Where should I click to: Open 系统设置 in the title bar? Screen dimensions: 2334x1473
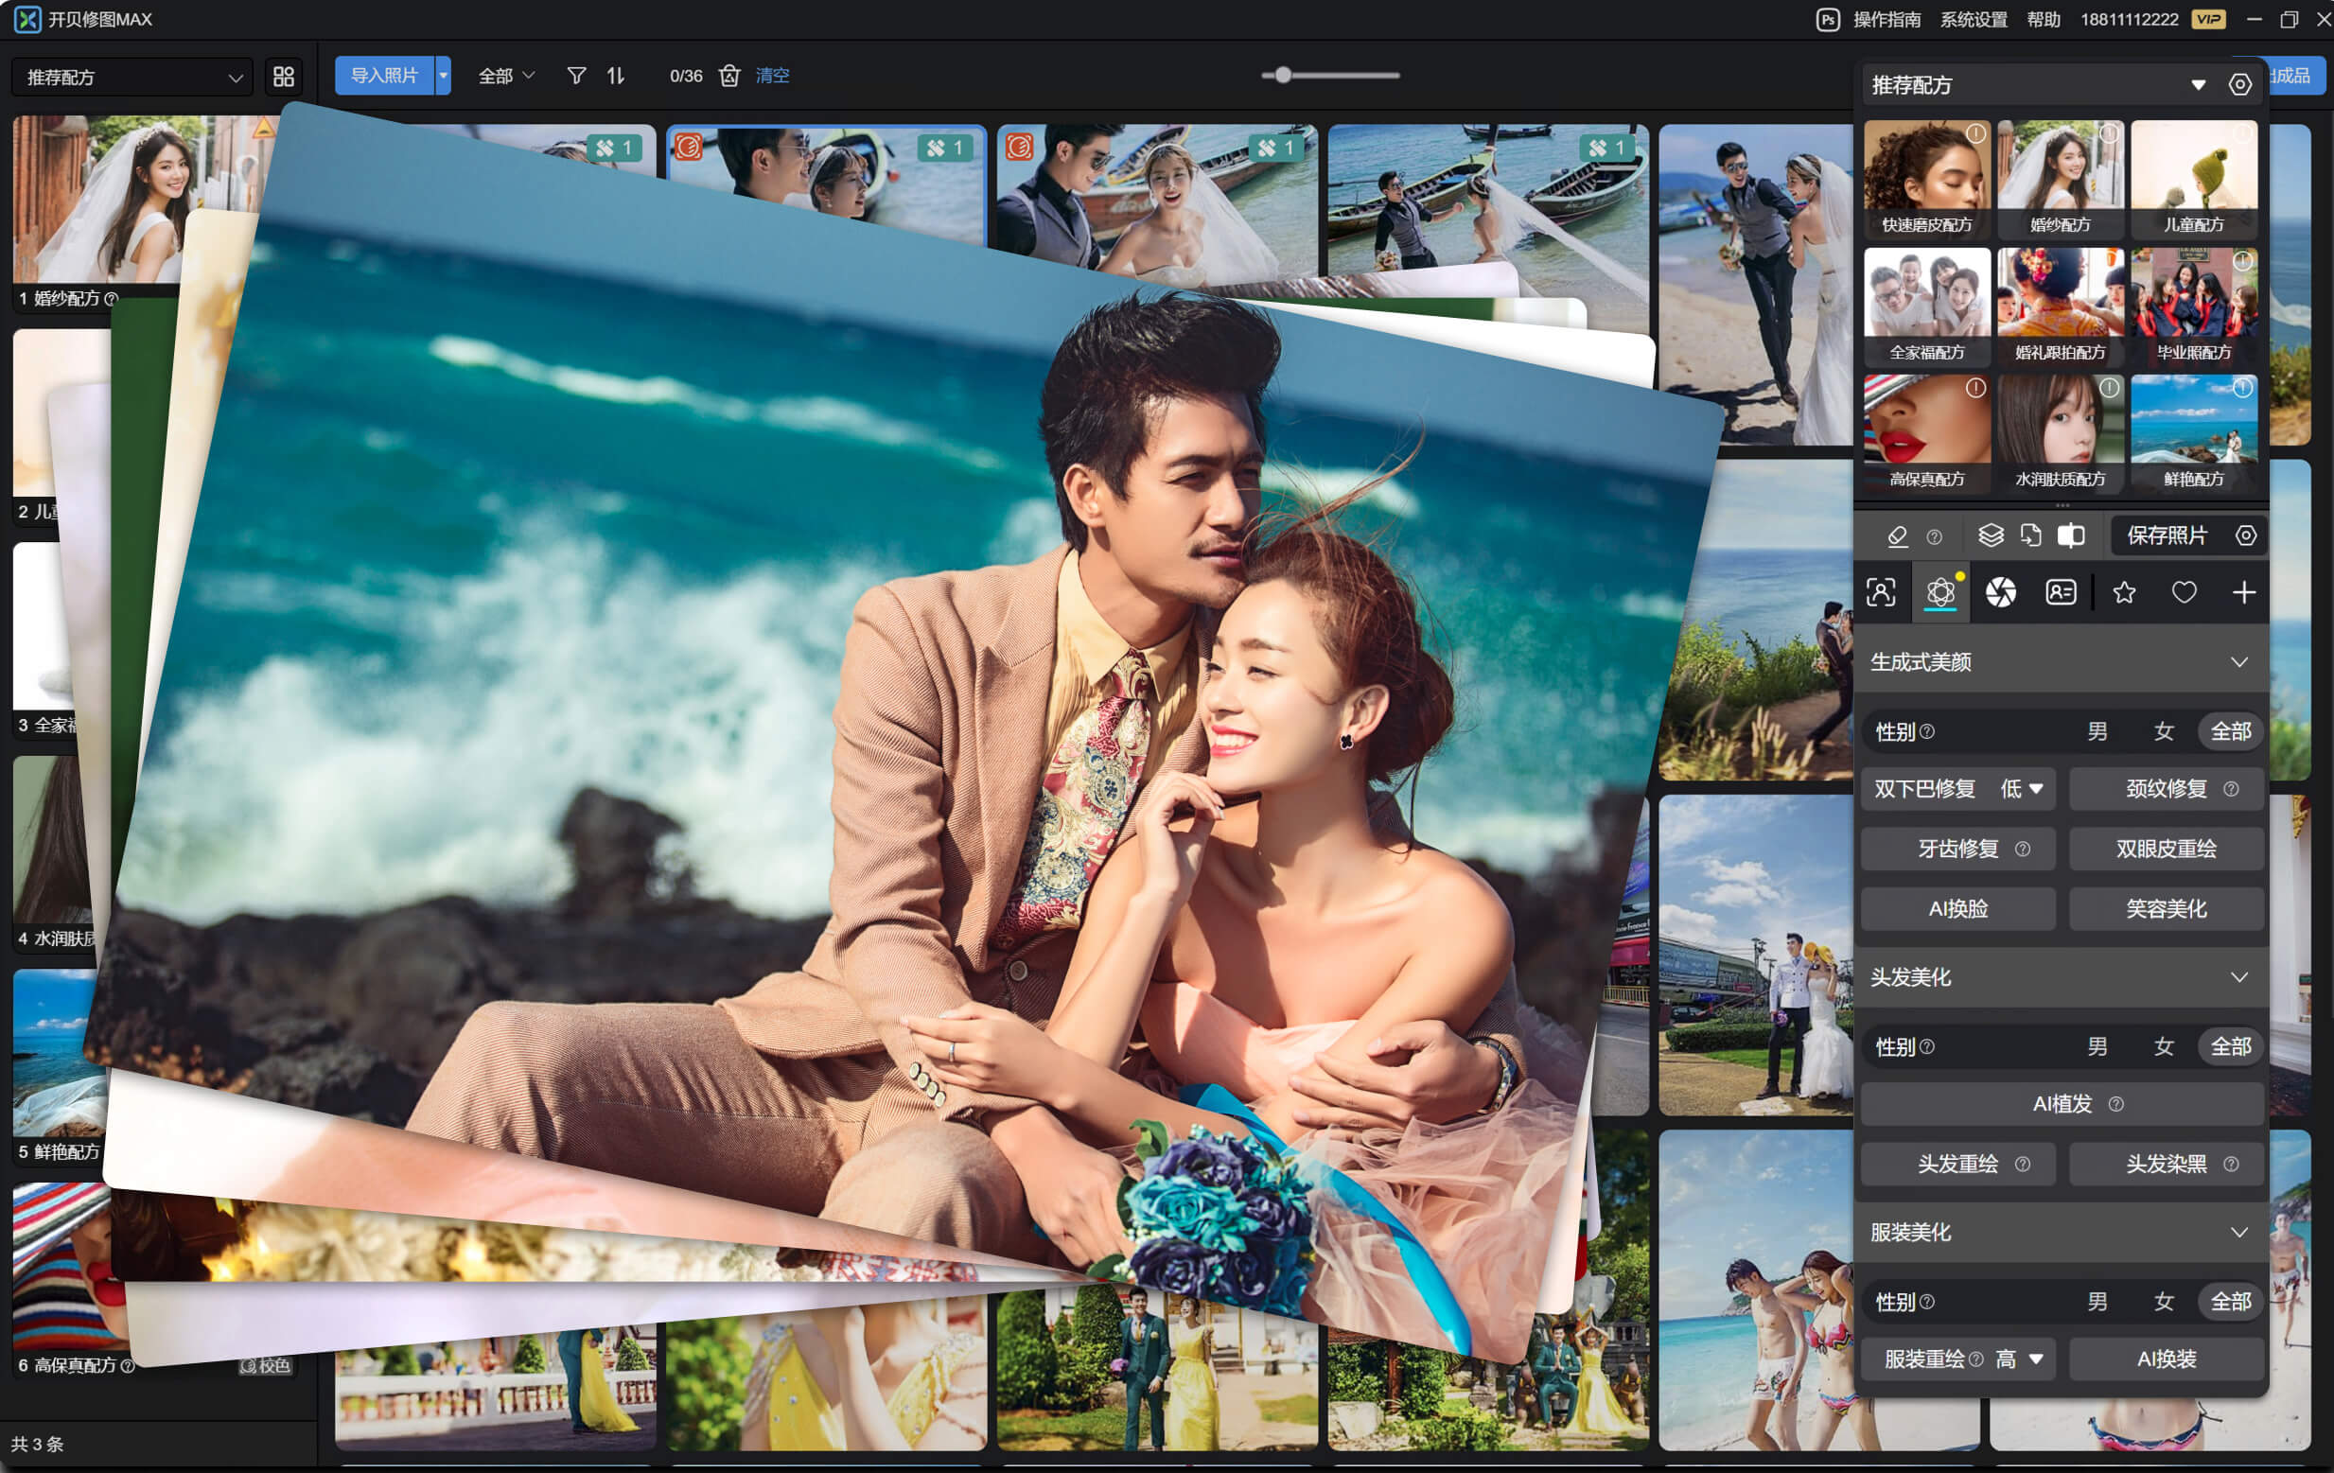tap(1973, 19)
